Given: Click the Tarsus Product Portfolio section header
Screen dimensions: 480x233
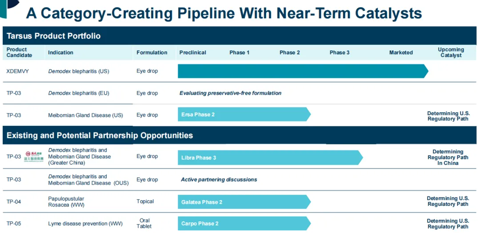Looking at the screenshot, I should coord(54,36).
